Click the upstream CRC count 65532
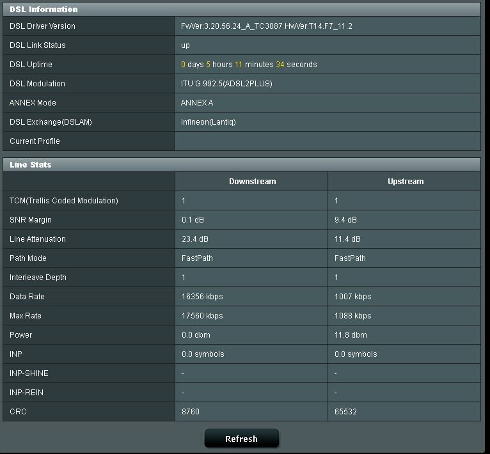This screenshot has height=454, width=490. coord(345,412)
